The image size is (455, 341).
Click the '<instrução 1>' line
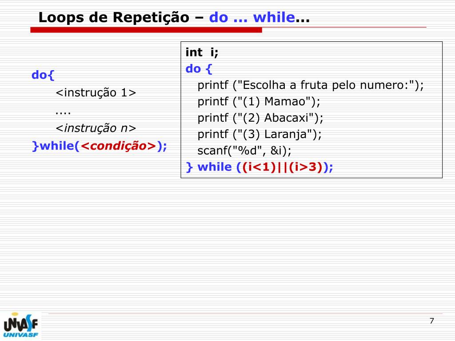coord(96,93)
